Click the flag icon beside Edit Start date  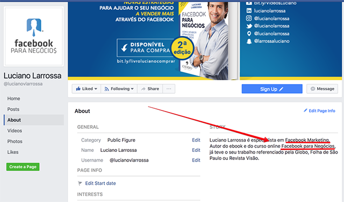click(80, 183)
